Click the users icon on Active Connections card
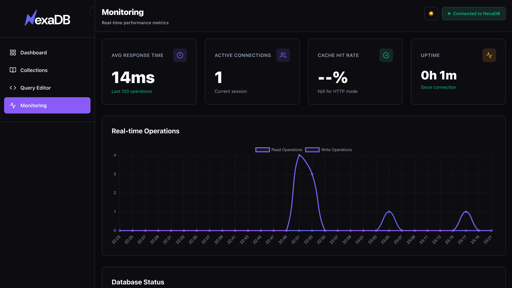512x288 pixels. (283, 55)
